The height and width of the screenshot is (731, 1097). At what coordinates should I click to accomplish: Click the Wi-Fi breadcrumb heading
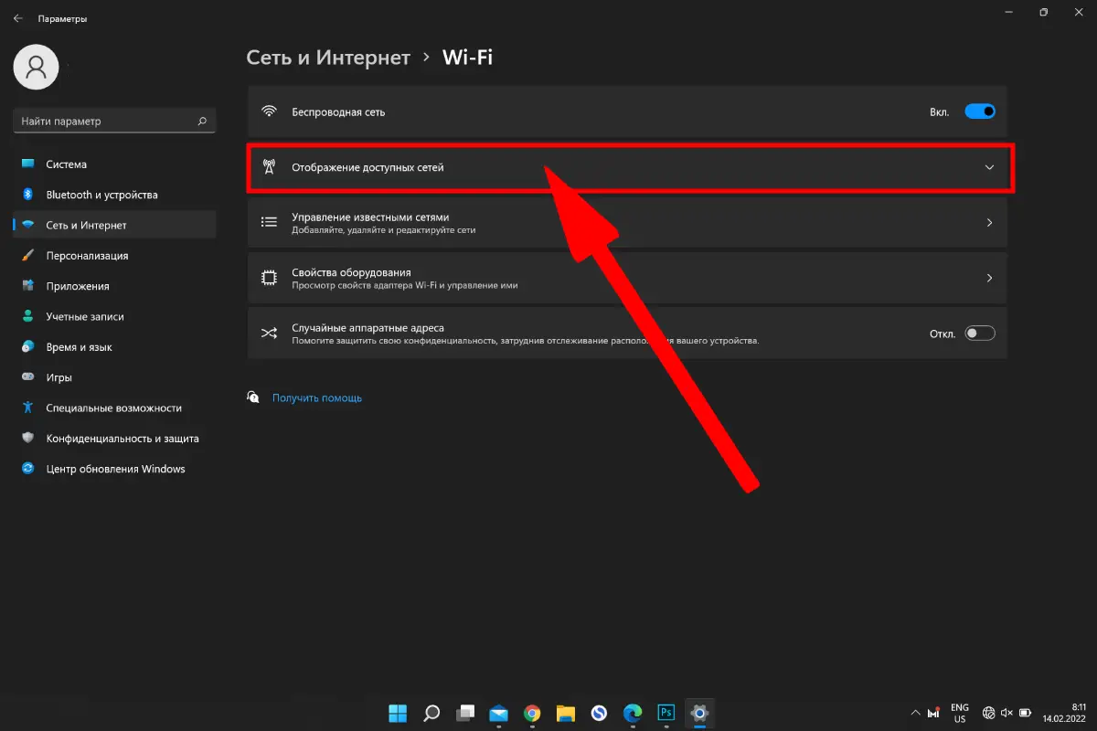467,58
